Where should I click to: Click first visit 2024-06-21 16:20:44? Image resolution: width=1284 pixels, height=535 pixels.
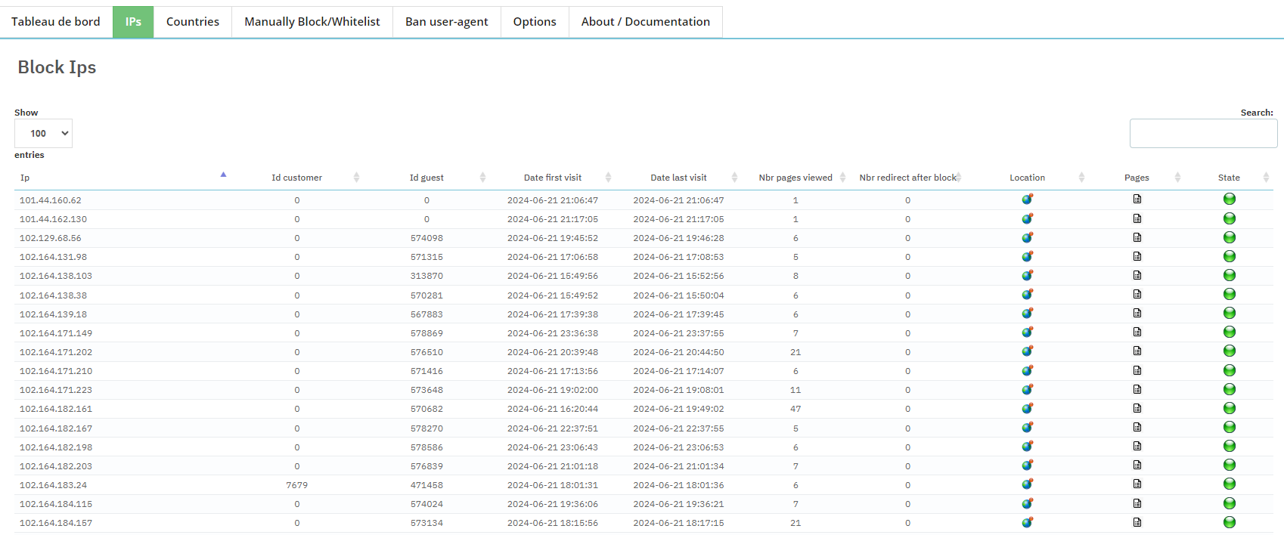pos(553,409)
